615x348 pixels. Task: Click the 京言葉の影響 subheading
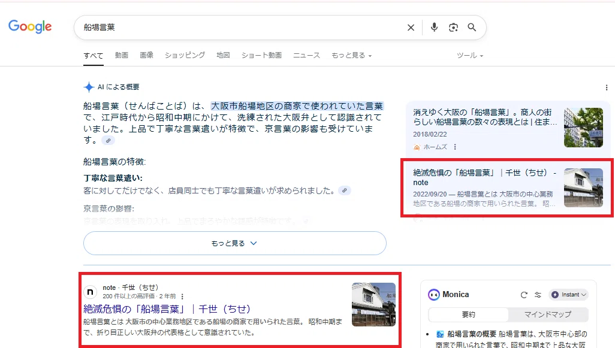108,209
